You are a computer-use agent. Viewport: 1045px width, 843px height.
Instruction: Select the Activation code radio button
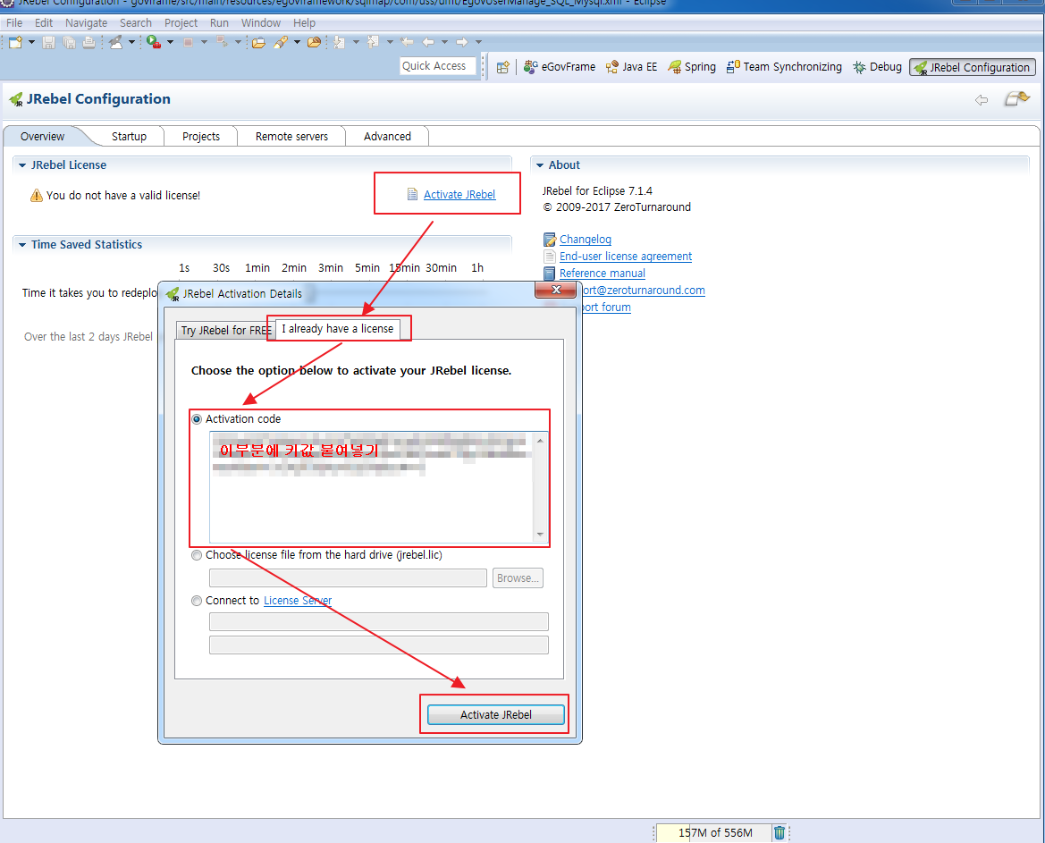tap(197, 419)
